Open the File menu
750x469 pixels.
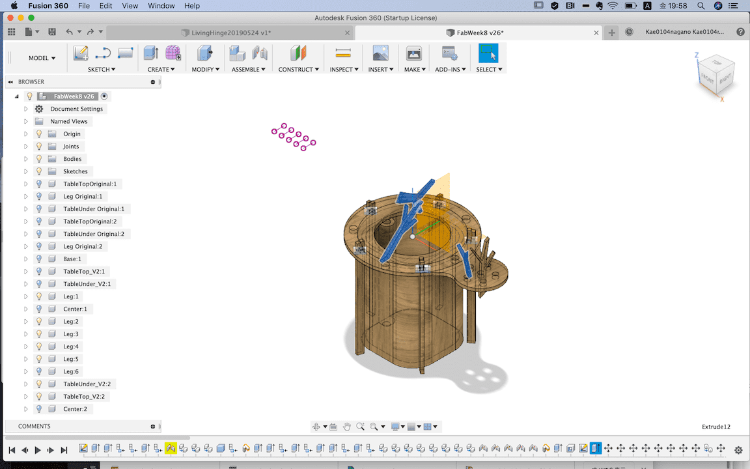pyautogui.click(x=84, y=6)
